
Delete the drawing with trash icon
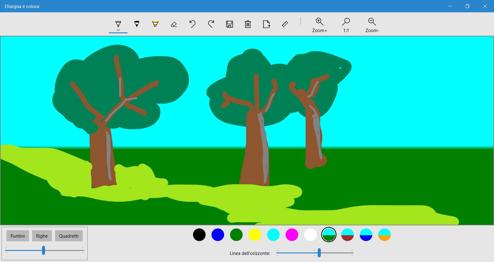(248, 24)
